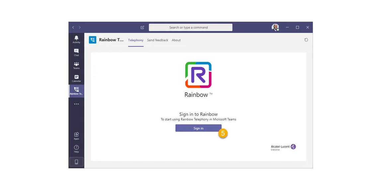Image resolution: width=381 pixels, height=190 pixels.
Task: Focus the Search or type a command box
Action: [190, 28]
